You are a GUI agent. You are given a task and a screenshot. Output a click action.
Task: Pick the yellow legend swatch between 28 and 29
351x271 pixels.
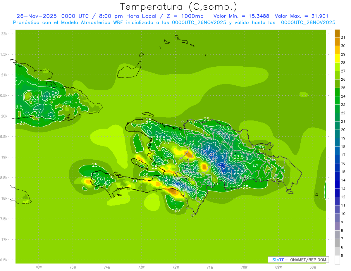(337, 58)
